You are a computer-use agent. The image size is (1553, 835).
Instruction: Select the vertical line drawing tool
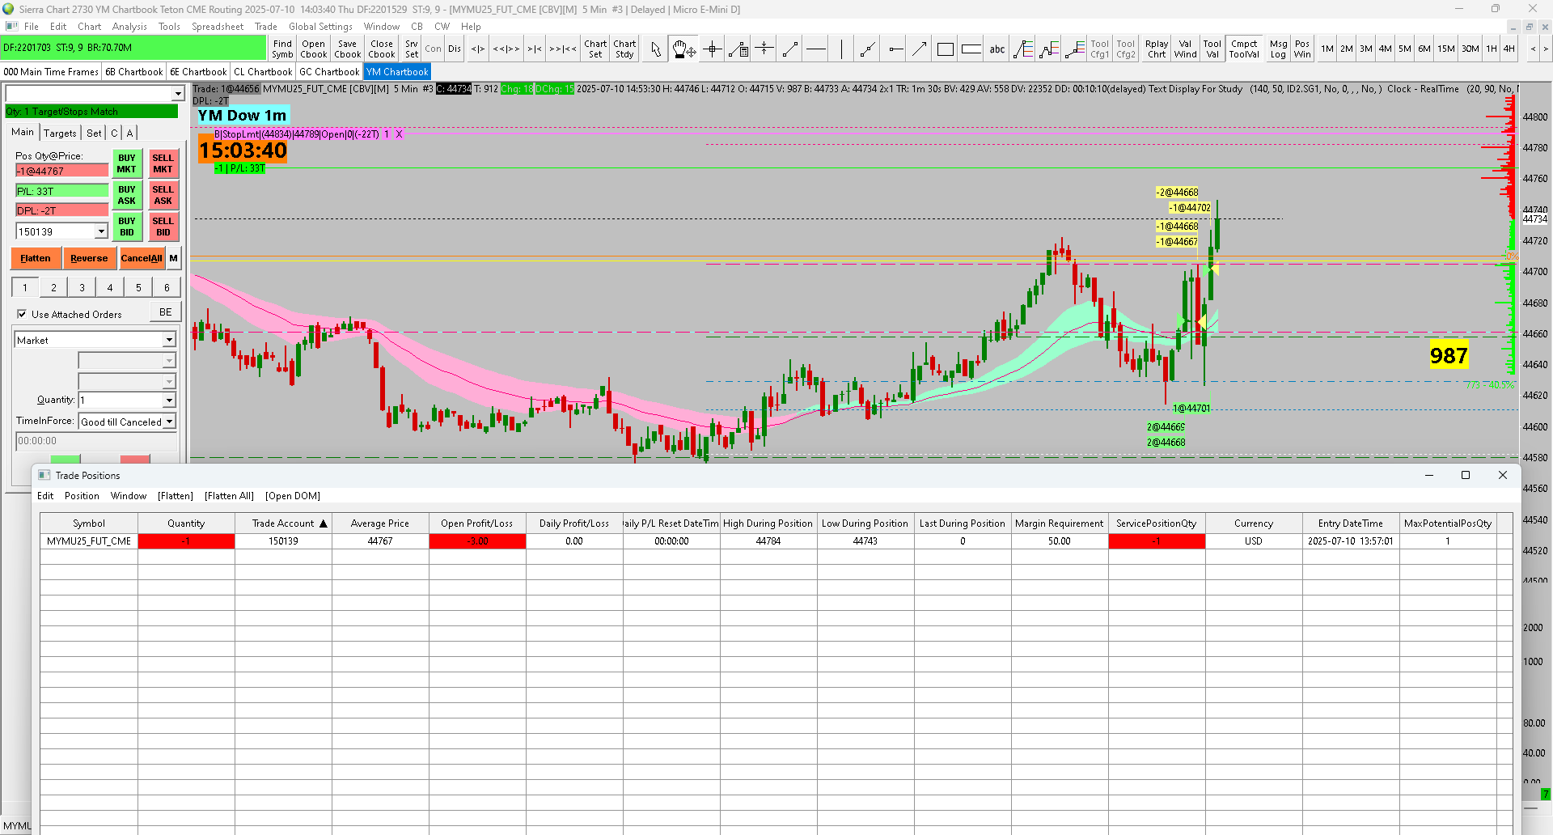click(841, 49)
